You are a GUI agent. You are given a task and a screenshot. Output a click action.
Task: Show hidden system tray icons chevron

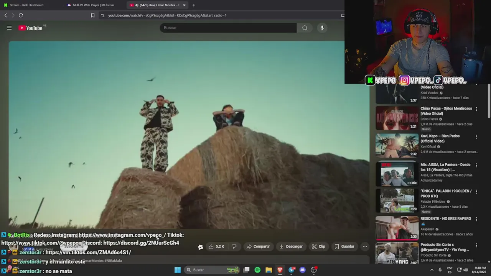432,270
